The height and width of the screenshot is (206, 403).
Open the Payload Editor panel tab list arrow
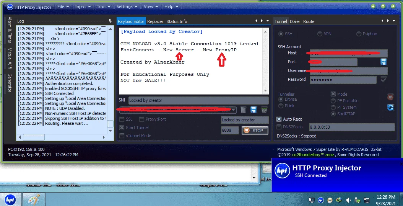(x=268, y=21)
